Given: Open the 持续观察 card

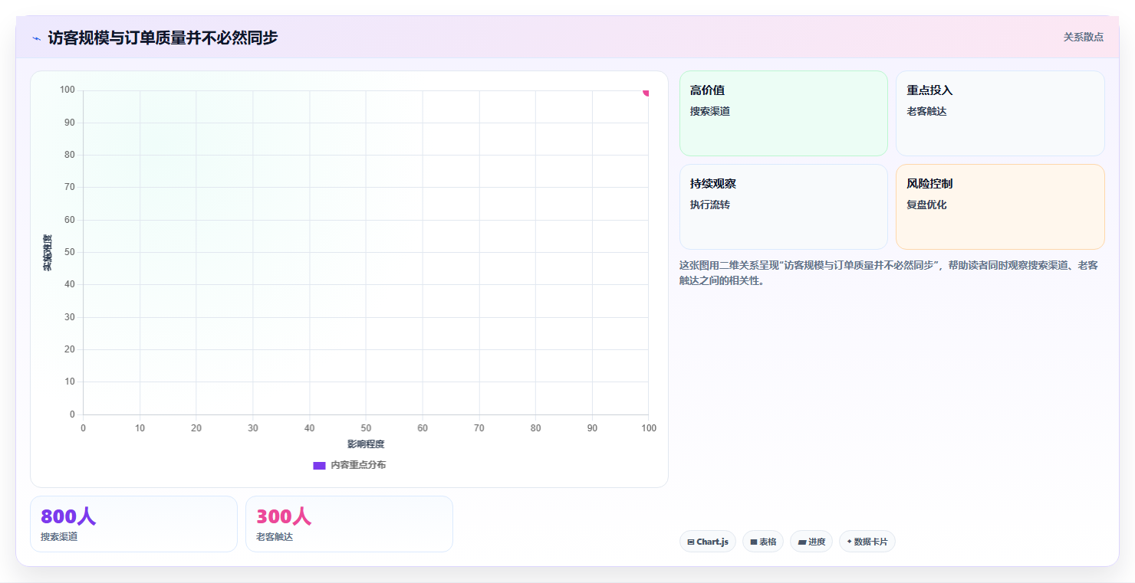Looking at the screenshot, I should pos(783,207).
